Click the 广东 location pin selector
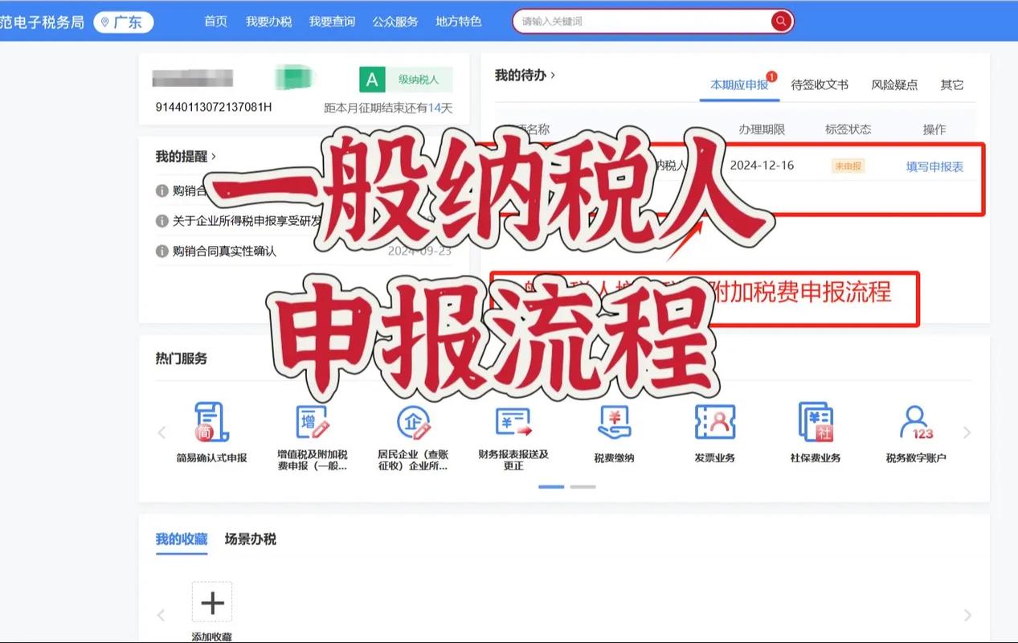 pyautogui.click(x=123, y=22)
